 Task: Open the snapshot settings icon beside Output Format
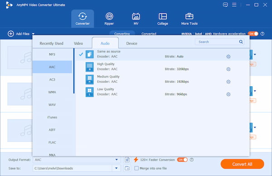[x=127, y=160]
